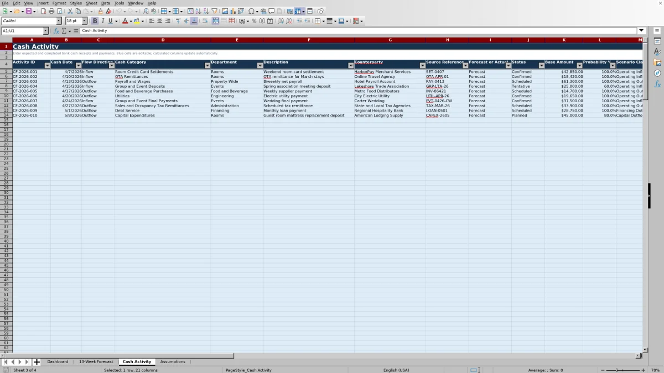
Task: Open the background highlight color swatch
Action: point(137,21)
